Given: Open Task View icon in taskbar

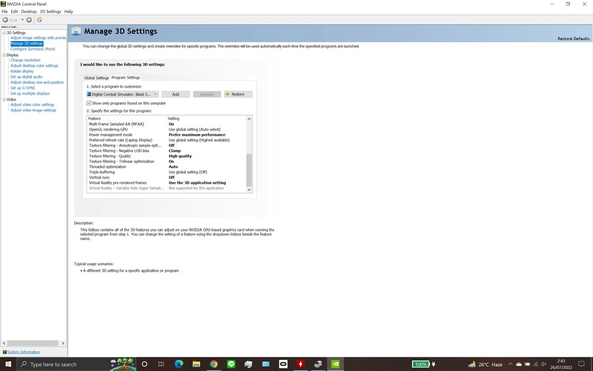Looking at the screenshot, I should pos(161,364).
